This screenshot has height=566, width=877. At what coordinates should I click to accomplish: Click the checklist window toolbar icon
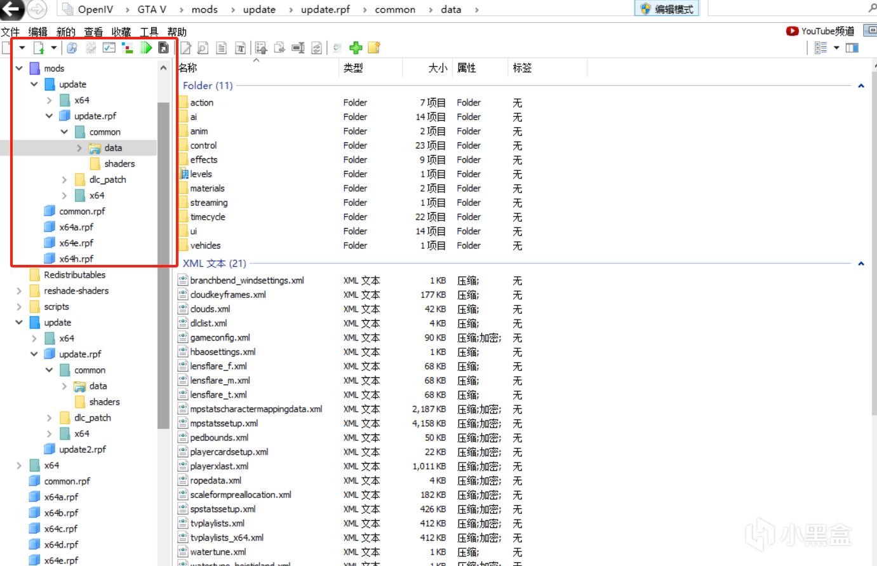pos(109,48)
